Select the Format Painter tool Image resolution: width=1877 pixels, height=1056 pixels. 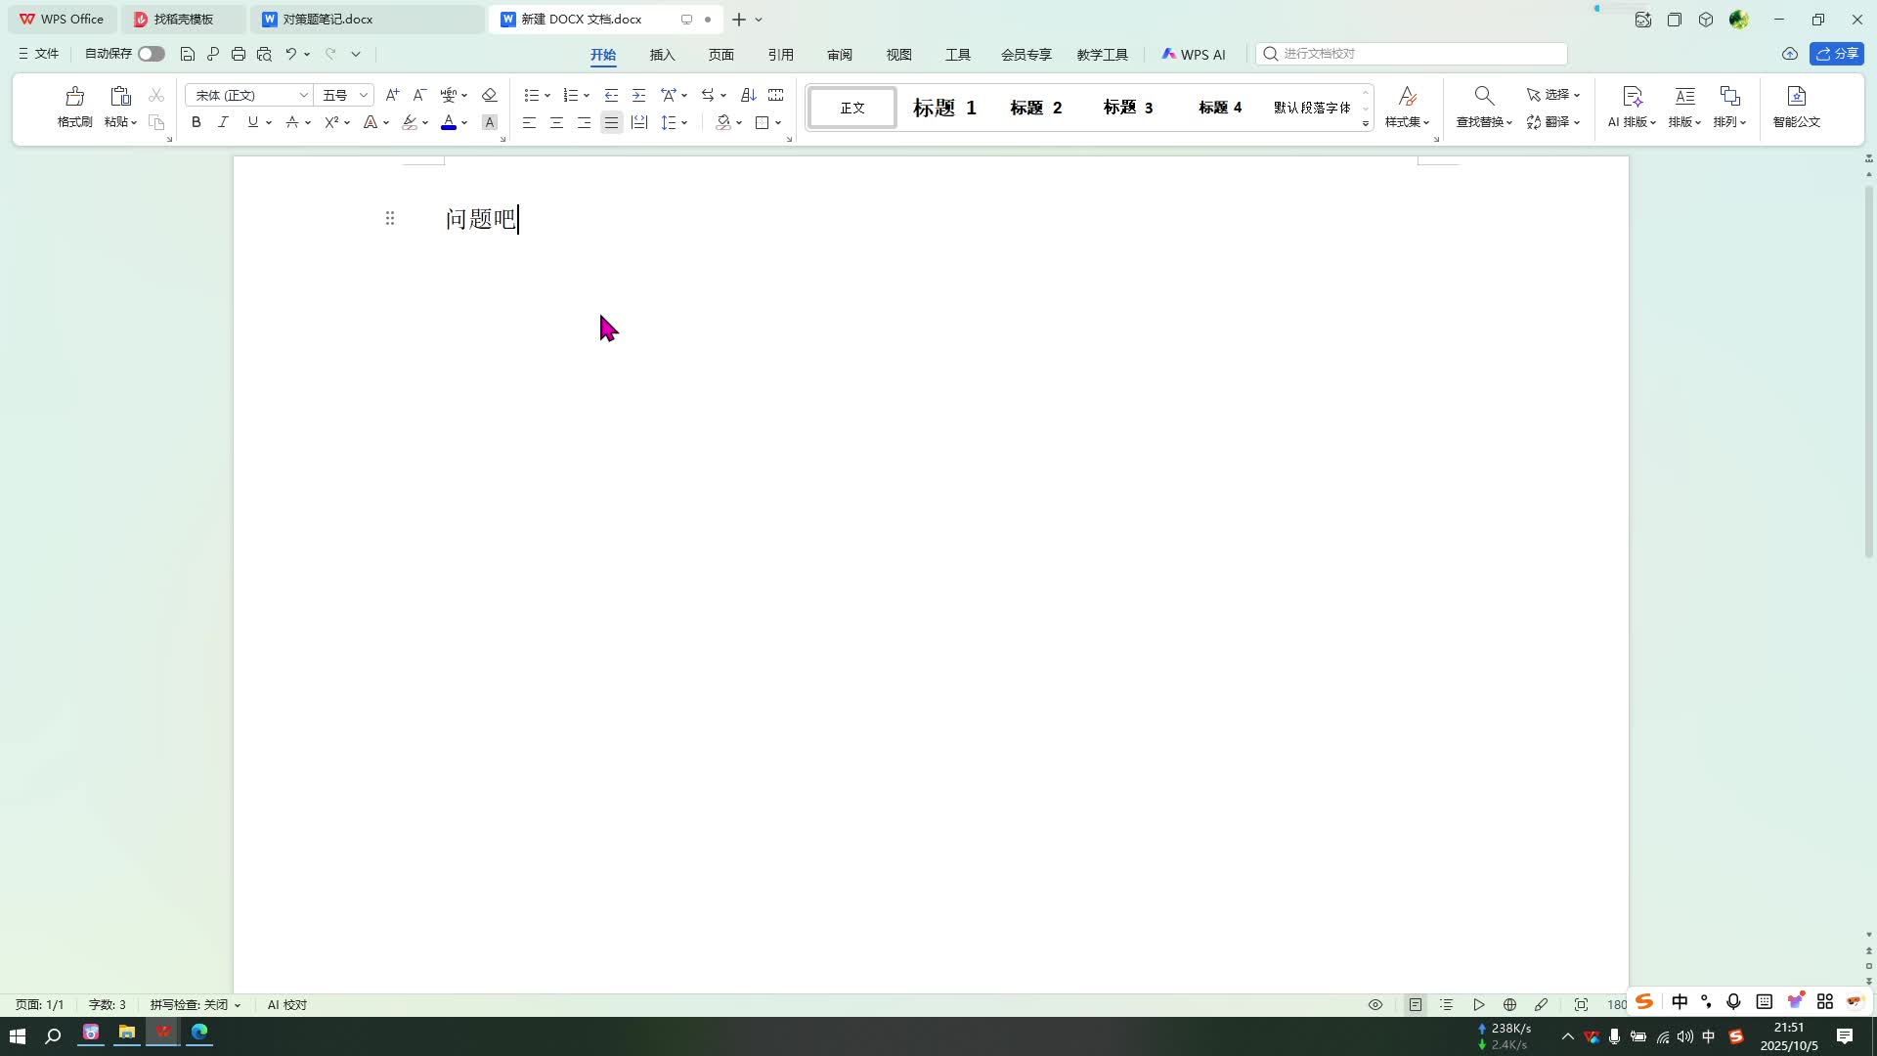(x=73, y=106)
